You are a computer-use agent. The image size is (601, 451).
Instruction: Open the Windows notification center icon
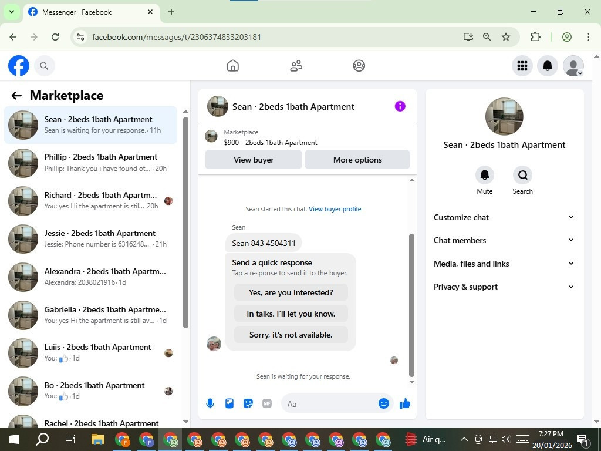pyautogui.click(x=583, y=439)
